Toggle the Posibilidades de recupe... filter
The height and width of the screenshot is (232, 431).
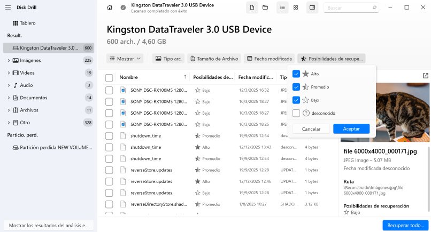[x=332, y=59]
